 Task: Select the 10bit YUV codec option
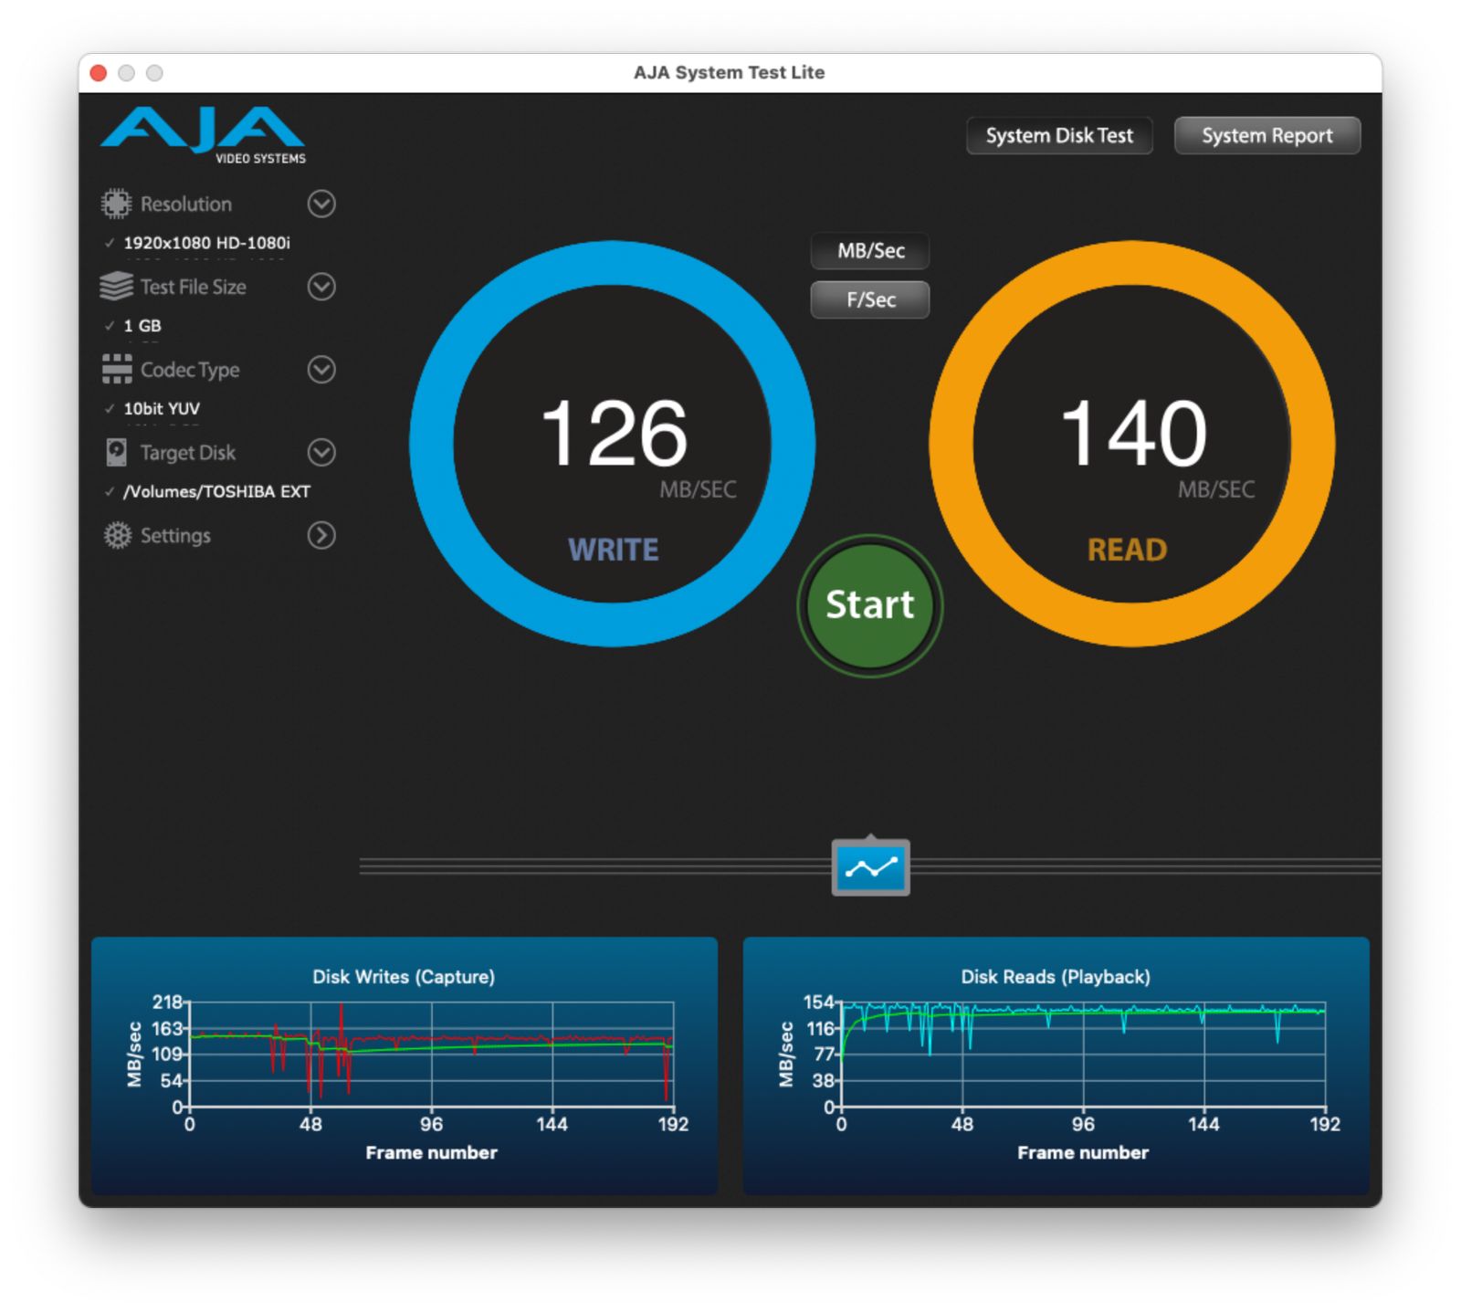(x=162, y=409)
